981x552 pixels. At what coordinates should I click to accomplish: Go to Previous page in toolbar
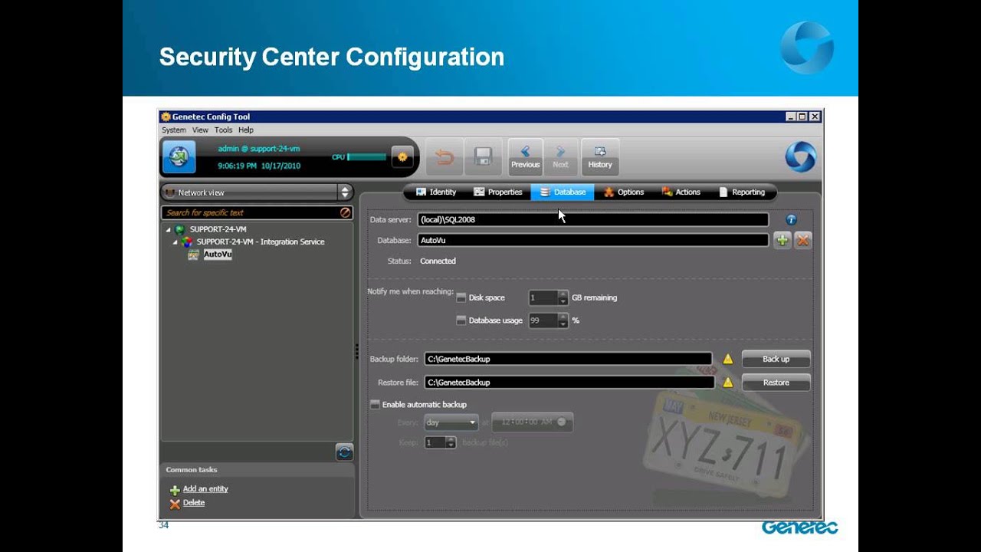[525, 157]
